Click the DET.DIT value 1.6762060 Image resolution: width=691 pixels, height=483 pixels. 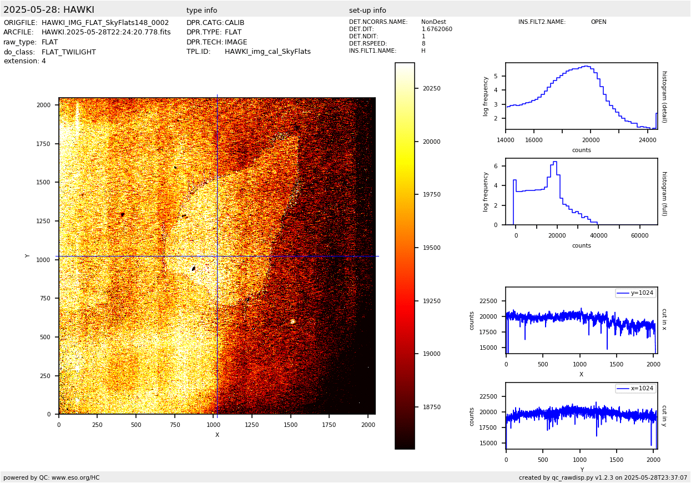click(437, 29)
